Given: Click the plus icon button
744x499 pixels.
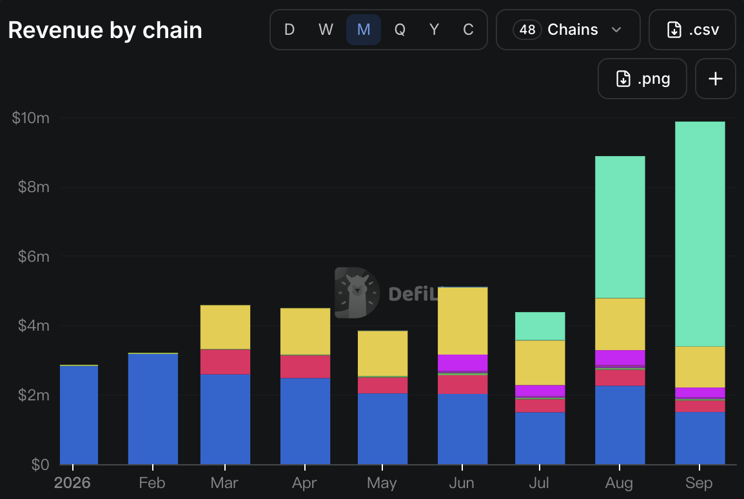Looking at the screenshot, I should 715,79.
